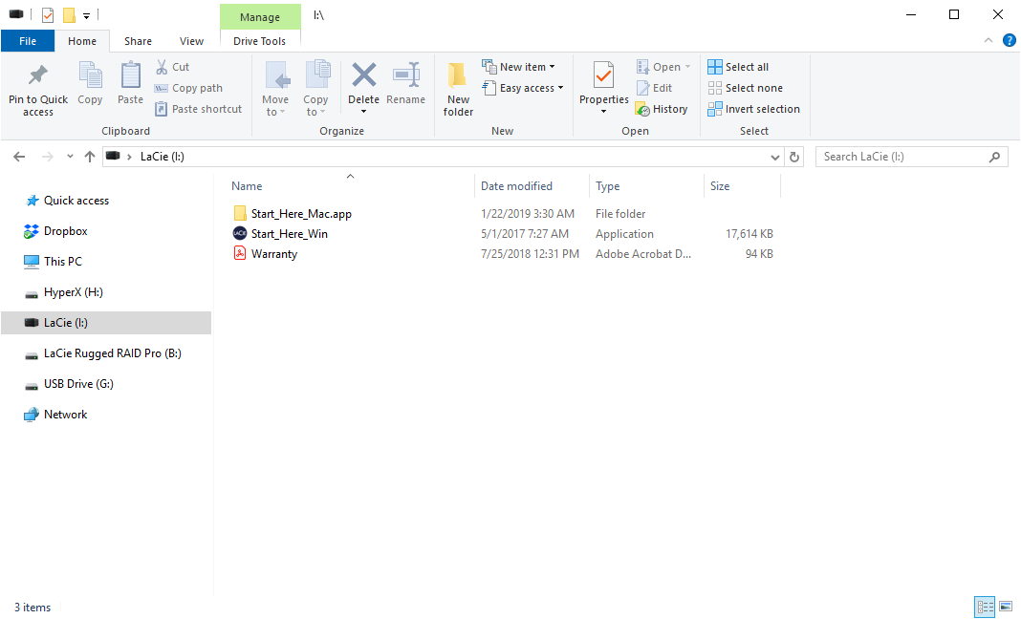Switch to the View ribbon tab
Screen dimensions: 1021x619
(x=191, y=41)
